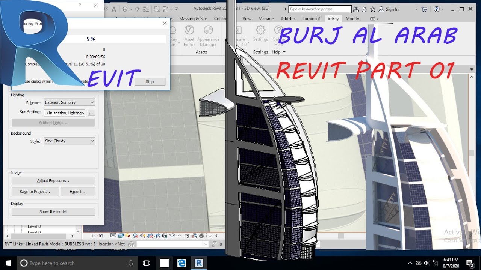Open V-Ray Settings gear

260,34
